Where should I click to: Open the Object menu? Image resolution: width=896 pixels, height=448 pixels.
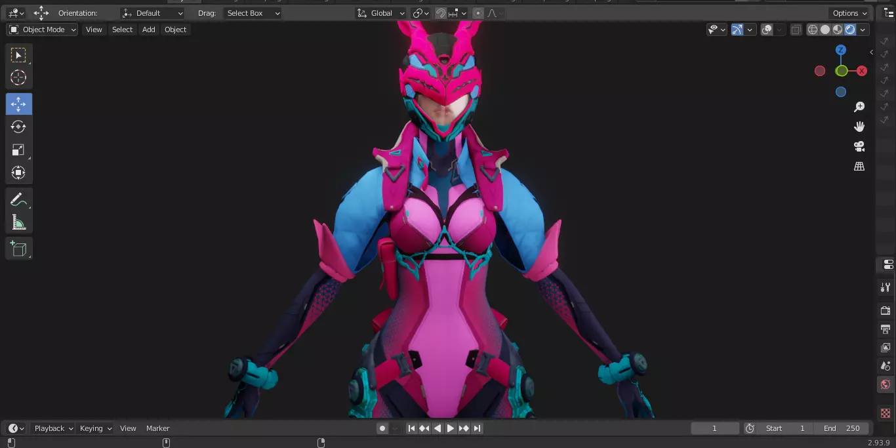175,30
